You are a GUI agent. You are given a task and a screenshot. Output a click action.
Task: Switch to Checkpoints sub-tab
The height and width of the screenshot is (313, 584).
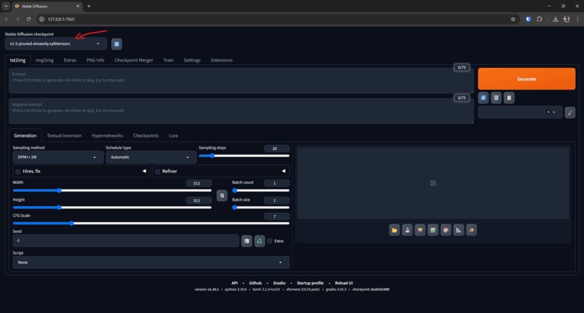click(x=146, y=136)
